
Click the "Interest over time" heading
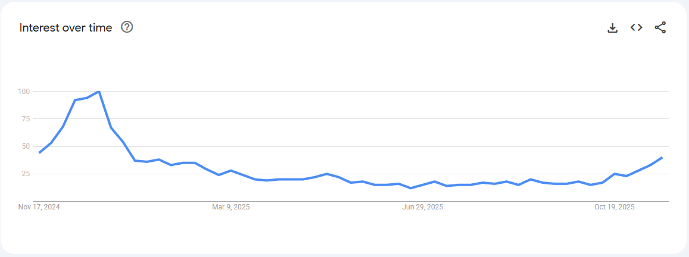tap(66, 28)
